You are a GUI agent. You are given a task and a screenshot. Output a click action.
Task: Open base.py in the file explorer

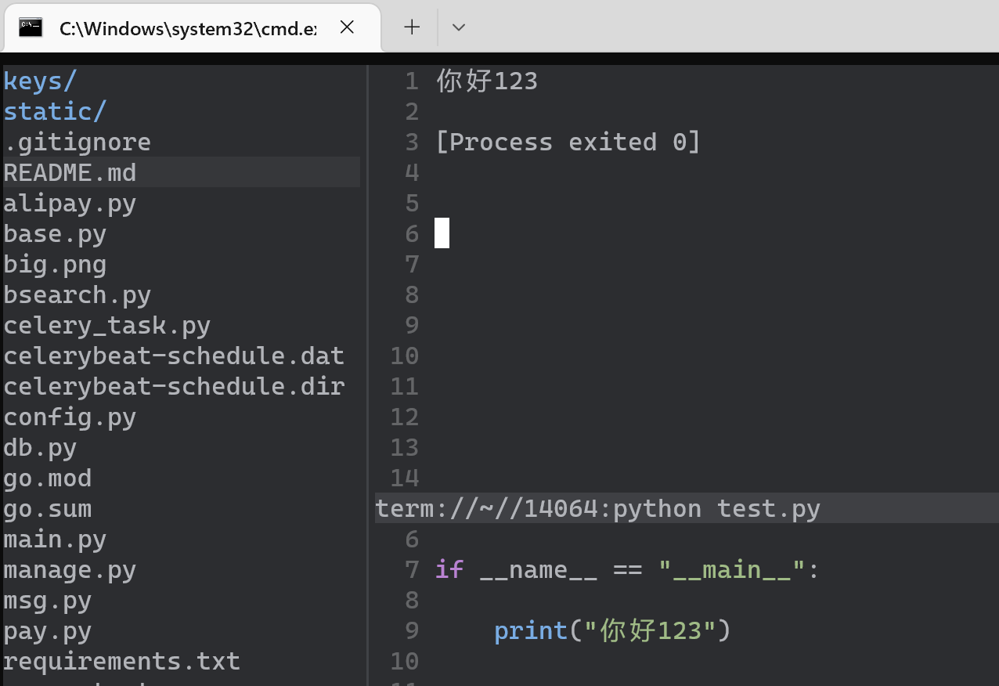pyautogui.click(x=56, y=234)
